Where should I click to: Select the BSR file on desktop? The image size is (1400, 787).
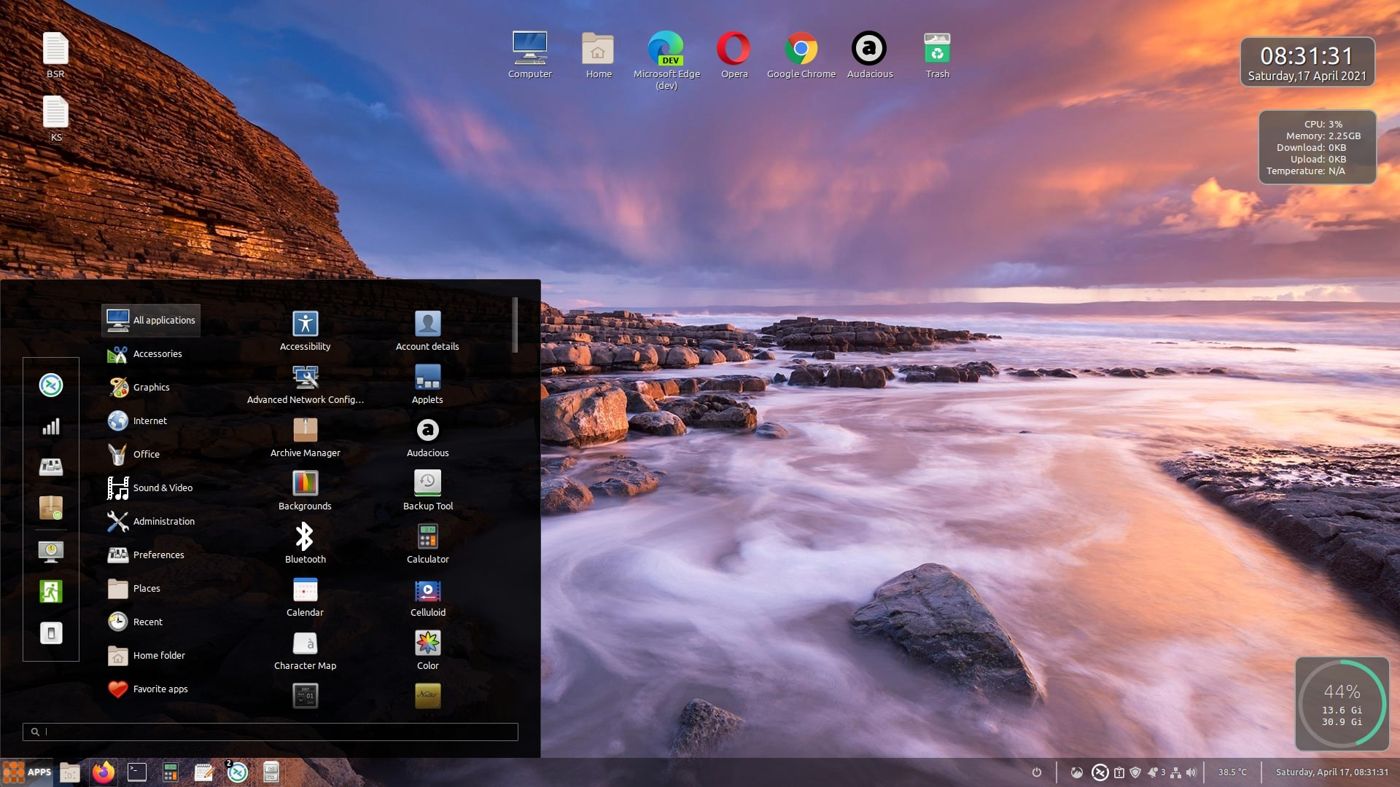[x=55, y=55]
